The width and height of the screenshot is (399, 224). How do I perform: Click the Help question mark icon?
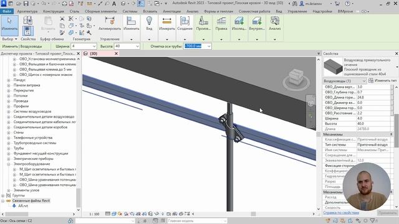point(347,4)
